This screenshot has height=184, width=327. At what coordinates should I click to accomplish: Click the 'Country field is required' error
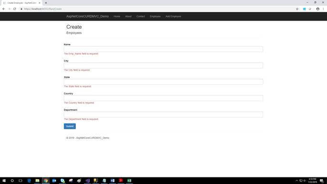[79, 102]
